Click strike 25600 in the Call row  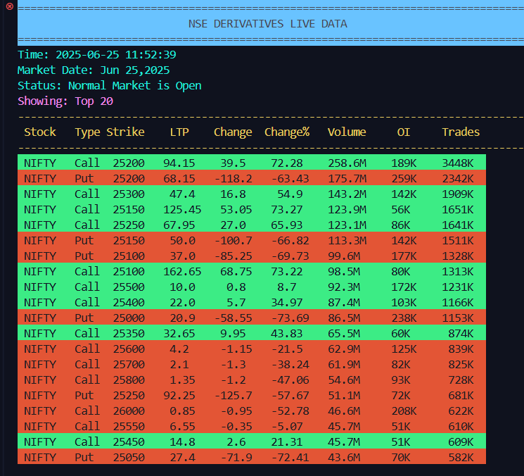pyautogui.click(x=129, y=349)
